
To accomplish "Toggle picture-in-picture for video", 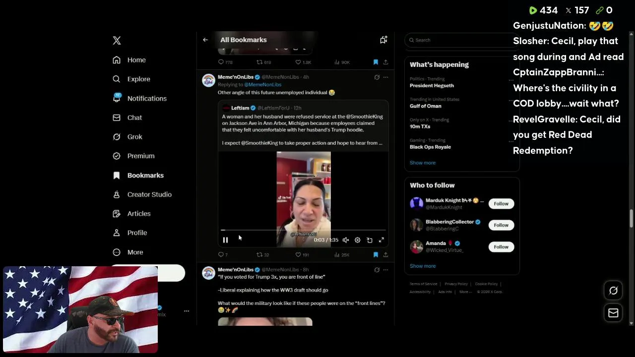I will [370, 240].
